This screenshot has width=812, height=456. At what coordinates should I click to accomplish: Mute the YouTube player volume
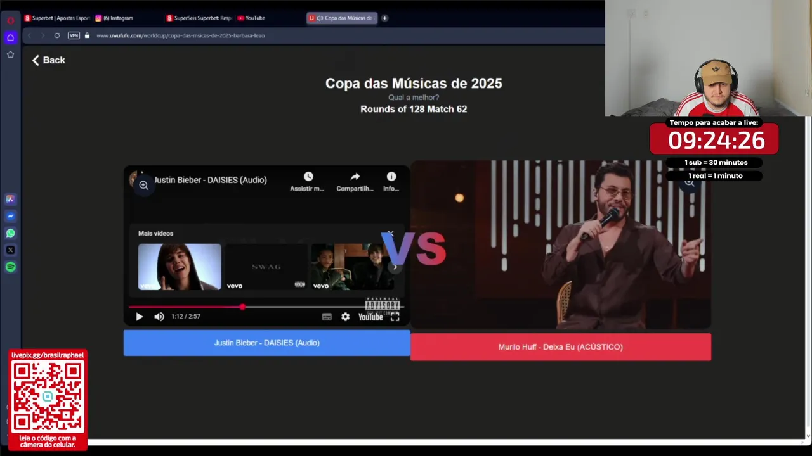click(x=159, y=317)
